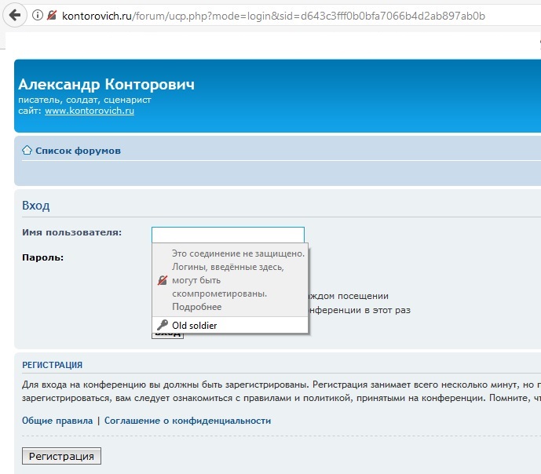The image size is (541, 474).
Task: Click the home icon beside Список форумов
Action: 27,151
